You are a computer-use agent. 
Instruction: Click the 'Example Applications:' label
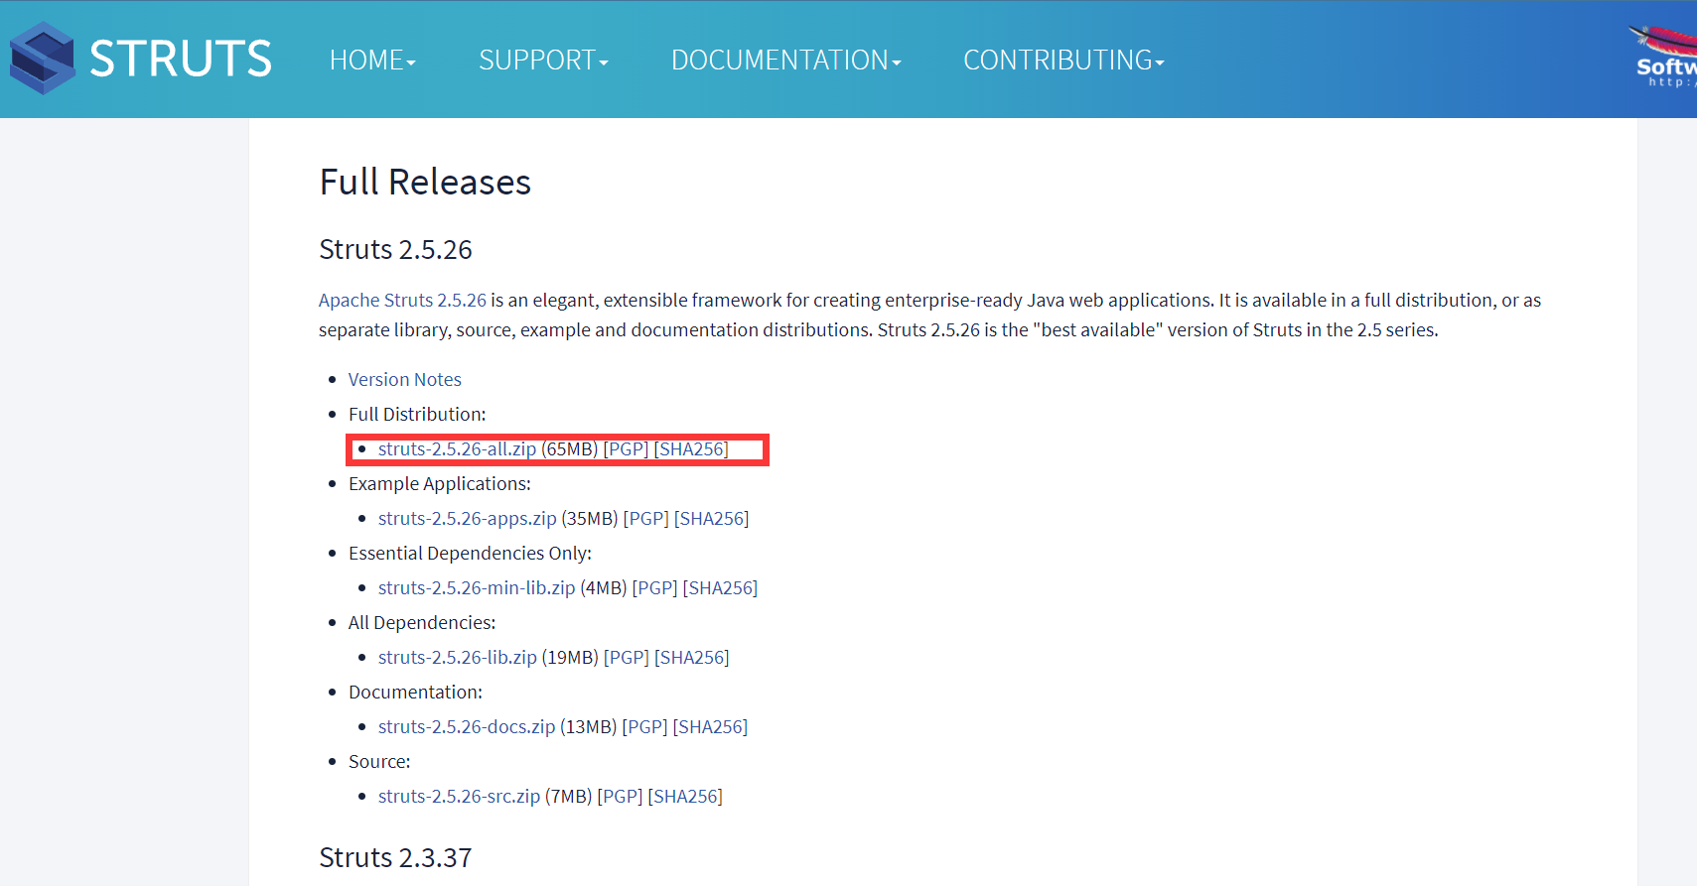tap(440, 483)
